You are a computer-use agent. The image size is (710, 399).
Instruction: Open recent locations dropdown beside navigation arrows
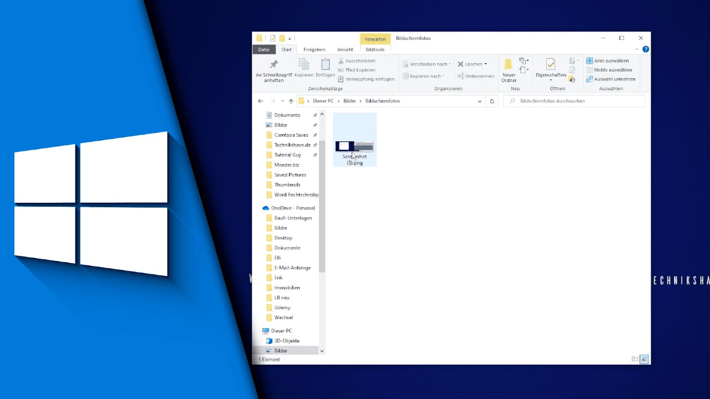tap(282, 101)
